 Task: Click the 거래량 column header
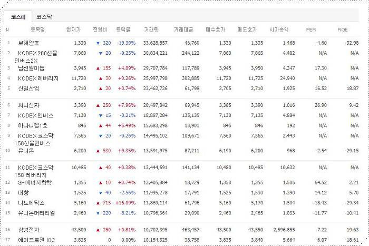(151, 29)
